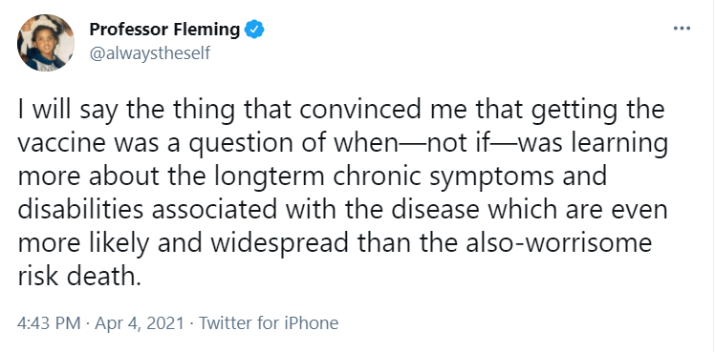Click the phrase "risk death." in tweet

click(77, 276)
